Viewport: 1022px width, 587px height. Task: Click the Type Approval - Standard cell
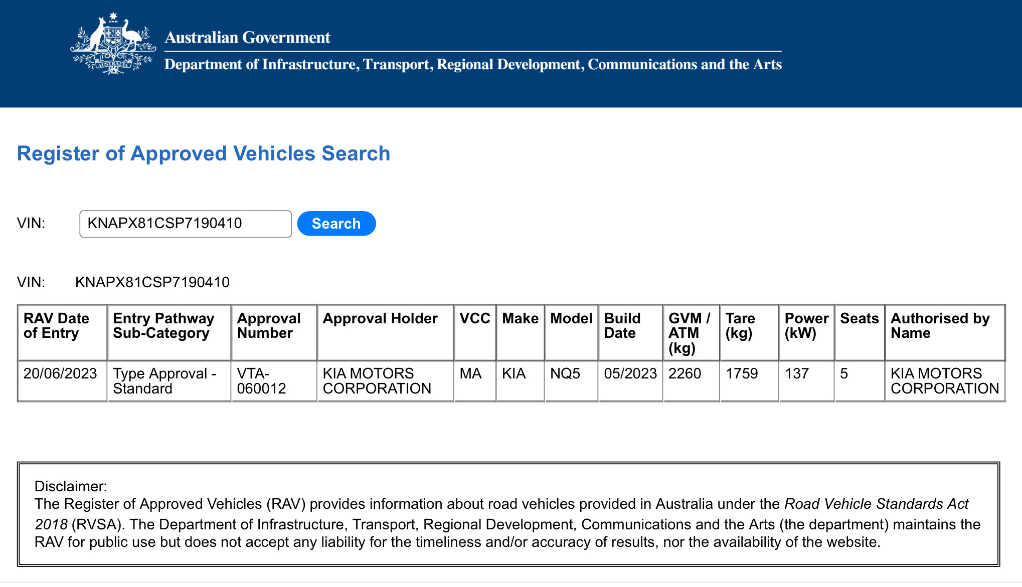[164, 381]
